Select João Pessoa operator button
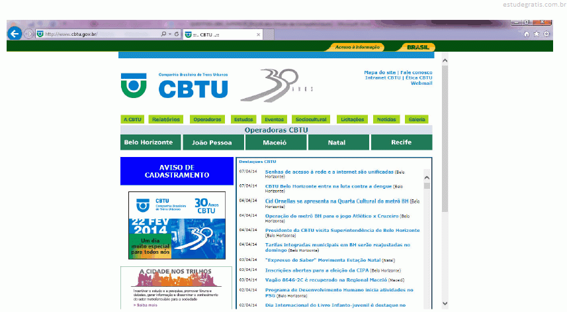Viewport: 567px width, 312px height. (x=213, y=142)
